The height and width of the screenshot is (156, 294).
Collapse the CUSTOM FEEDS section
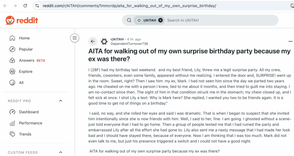(60, 152)
